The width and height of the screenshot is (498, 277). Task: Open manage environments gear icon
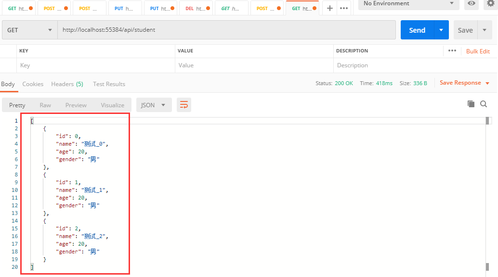pos(491,3)
